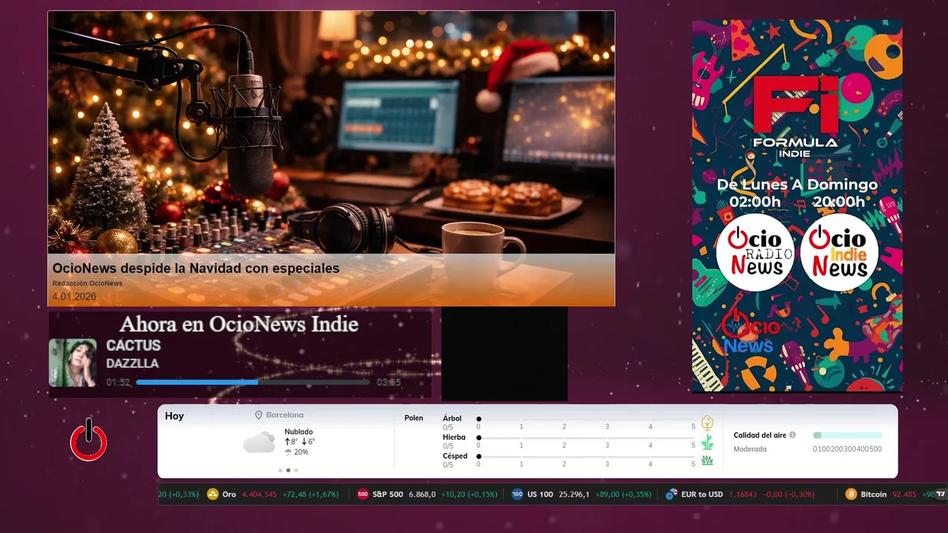Viewport: 948px width, 533px height.
Task: Select the middle weather carousel dot
Action: 288,470
